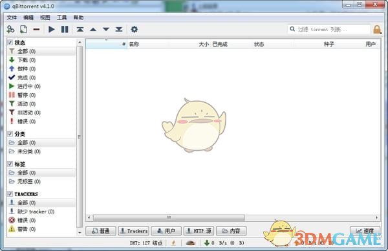Switch to the 普通 tab

[101, 231]
